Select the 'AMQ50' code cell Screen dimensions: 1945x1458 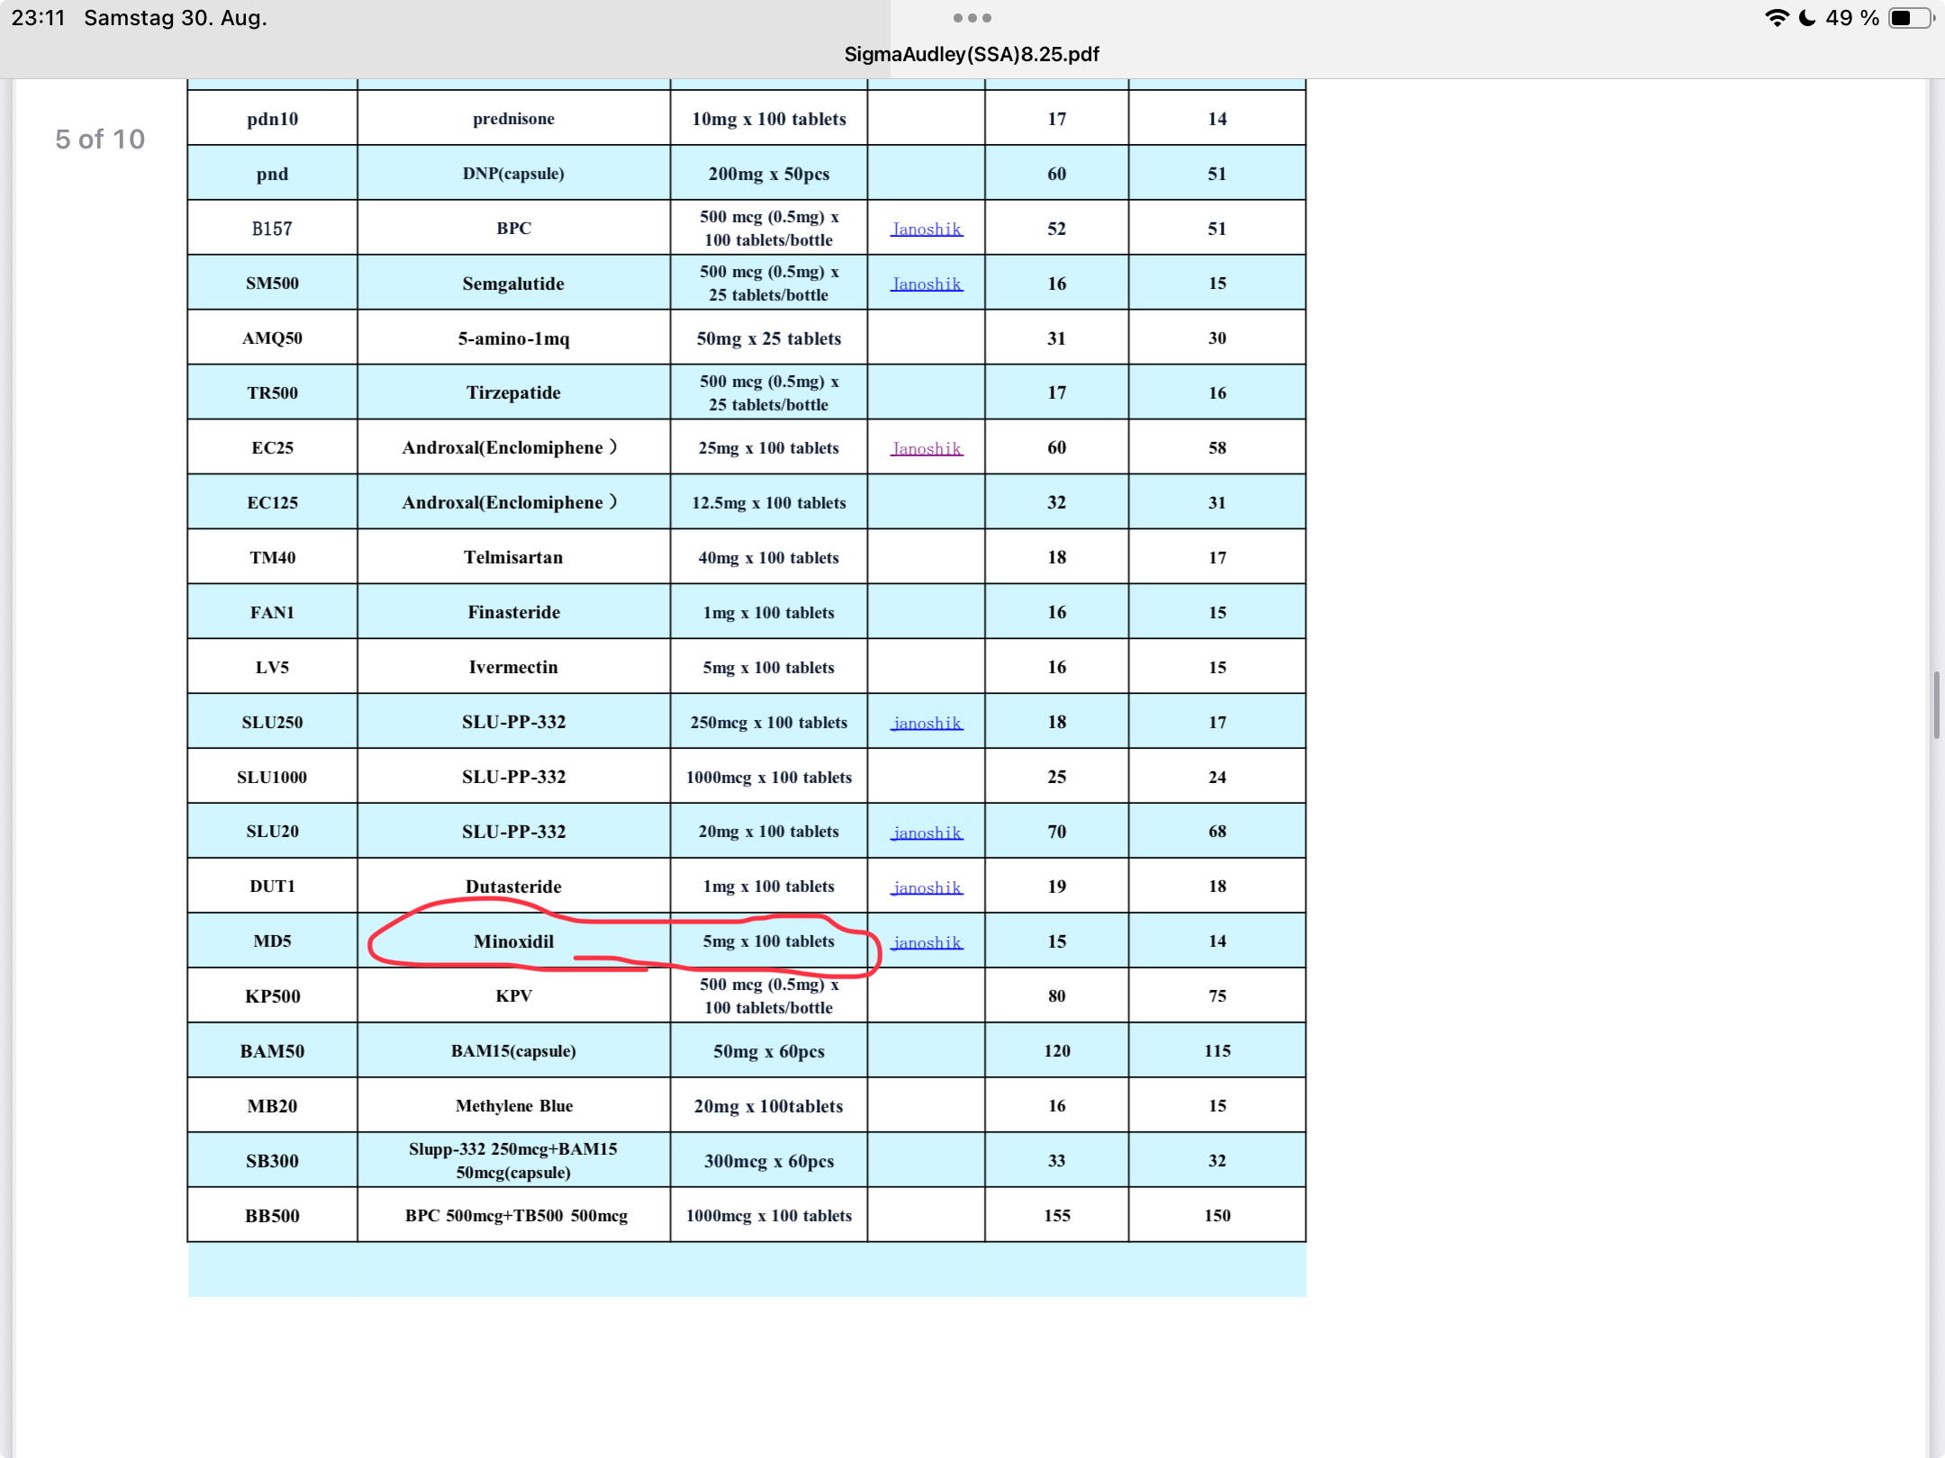tap(272, 337)
